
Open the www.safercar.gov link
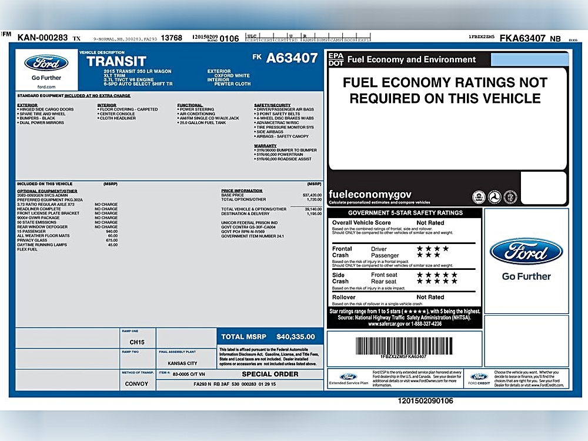click(386, 323)
